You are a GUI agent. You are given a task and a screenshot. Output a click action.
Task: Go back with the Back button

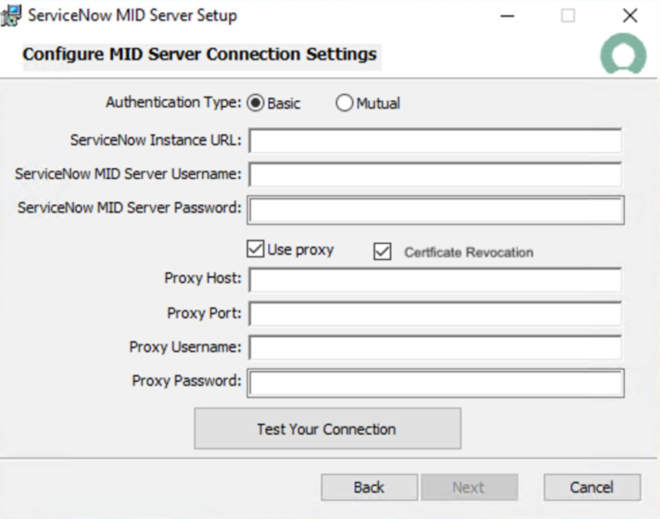[x=369, y=488]
